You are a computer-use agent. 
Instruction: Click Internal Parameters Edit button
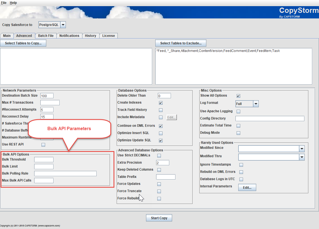coord(247,187)
